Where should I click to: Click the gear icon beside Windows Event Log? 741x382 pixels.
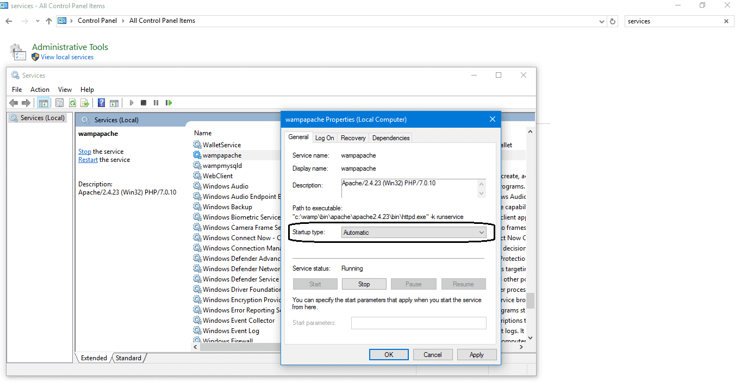pos(197,331)
